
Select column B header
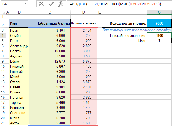tap(19, 12)
